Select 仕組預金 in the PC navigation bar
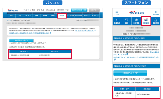The height and width of the screenshot is (99, 163). click(x=53, y=16)
